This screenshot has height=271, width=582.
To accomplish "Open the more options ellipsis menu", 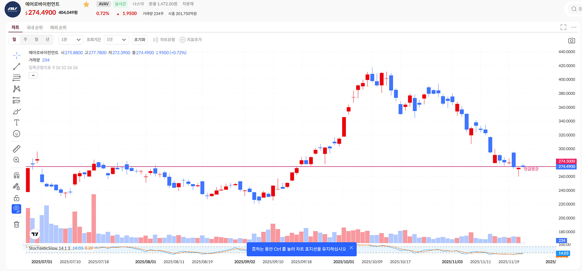I will (574, 27).
